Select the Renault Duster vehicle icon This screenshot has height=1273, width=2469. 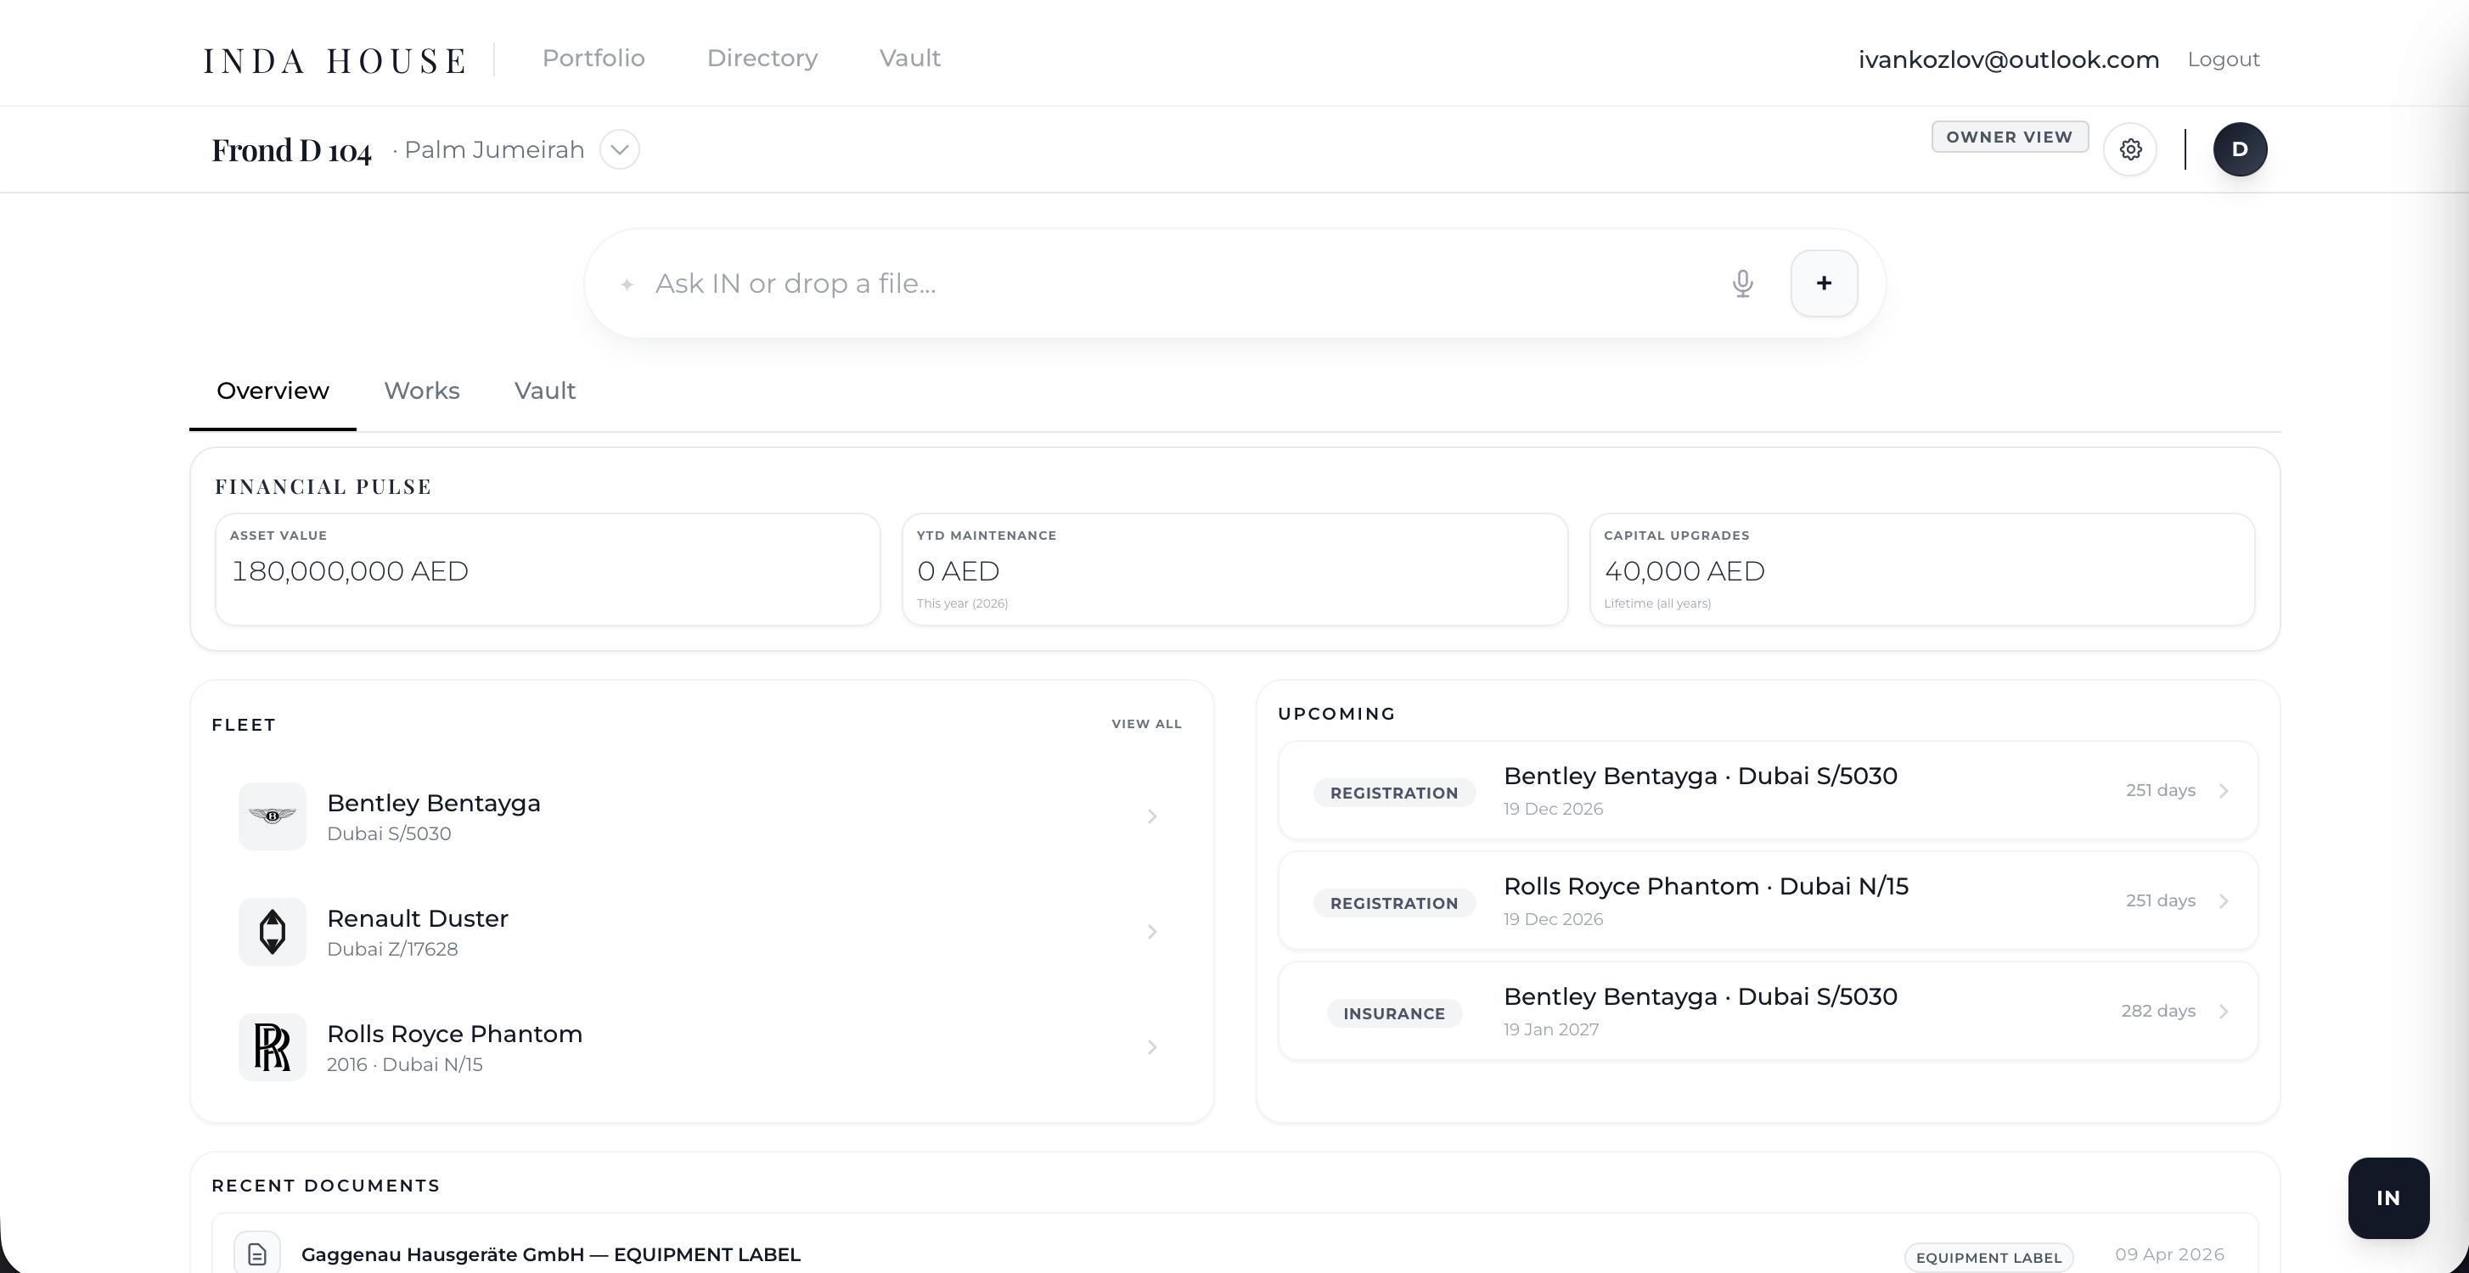tap(273, 931)
